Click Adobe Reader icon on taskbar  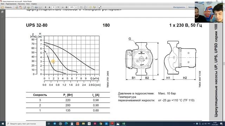point(112,124)
